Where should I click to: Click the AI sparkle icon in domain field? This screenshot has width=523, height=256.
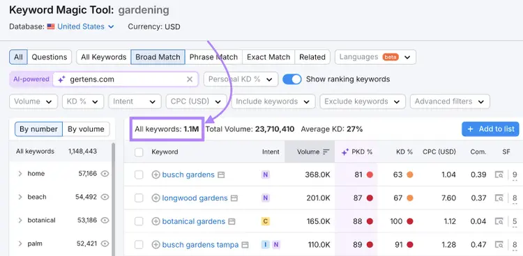pos(61,79)
